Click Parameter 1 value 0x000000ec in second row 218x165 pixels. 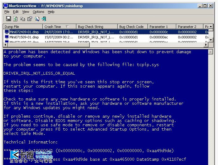point(158,37)
